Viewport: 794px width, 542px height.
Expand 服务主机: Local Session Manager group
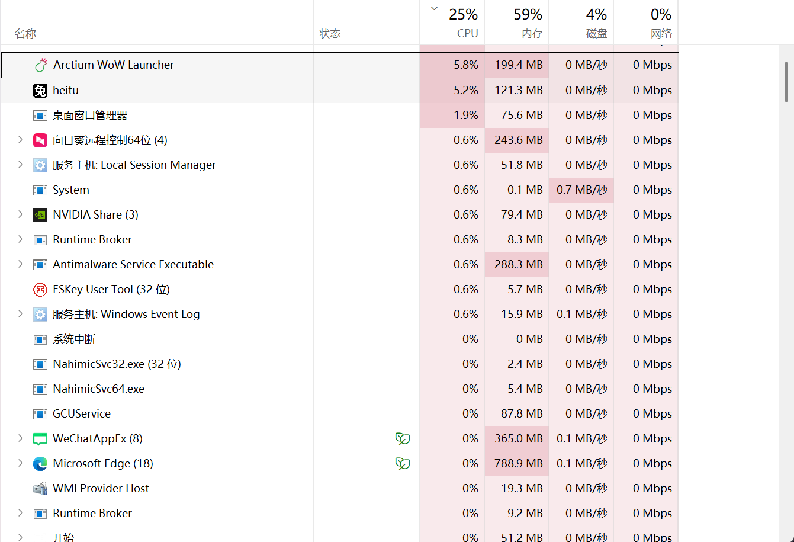tap(20, 165)
